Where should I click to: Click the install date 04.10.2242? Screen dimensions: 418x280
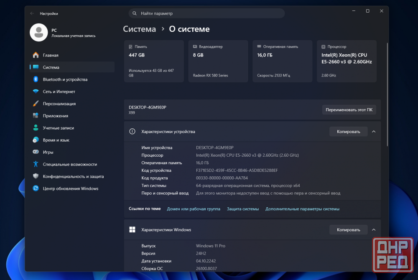click(x=206, y=261)
